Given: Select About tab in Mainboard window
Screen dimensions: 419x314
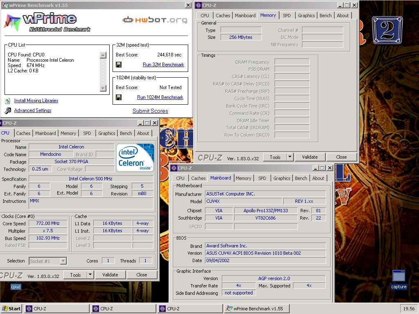Looking at the screenshot, I should coord(318,178).
